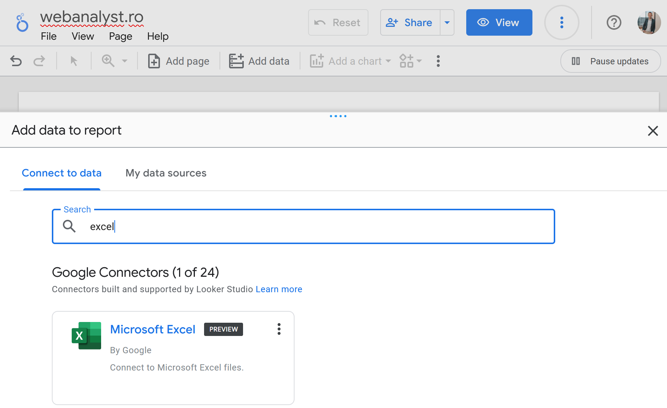
Task: Switch to My data sources tab
Action: pyautogui.click(x=166, y=173)
